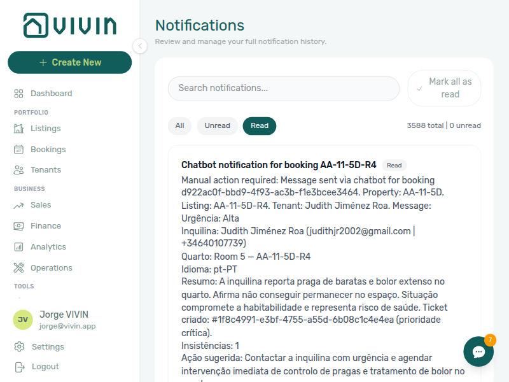Click the Idioma: pt-PT line
The image size is (509, 382).
(x=209, y=269)
